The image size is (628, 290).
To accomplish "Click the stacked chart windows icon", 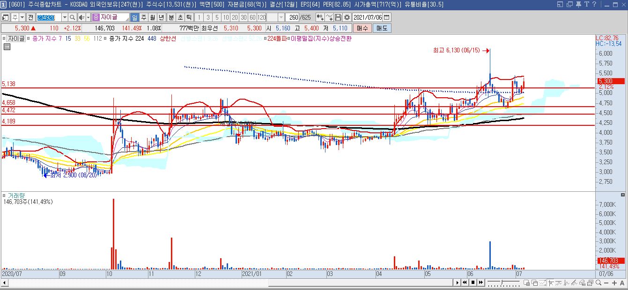I will coord(590,283).
